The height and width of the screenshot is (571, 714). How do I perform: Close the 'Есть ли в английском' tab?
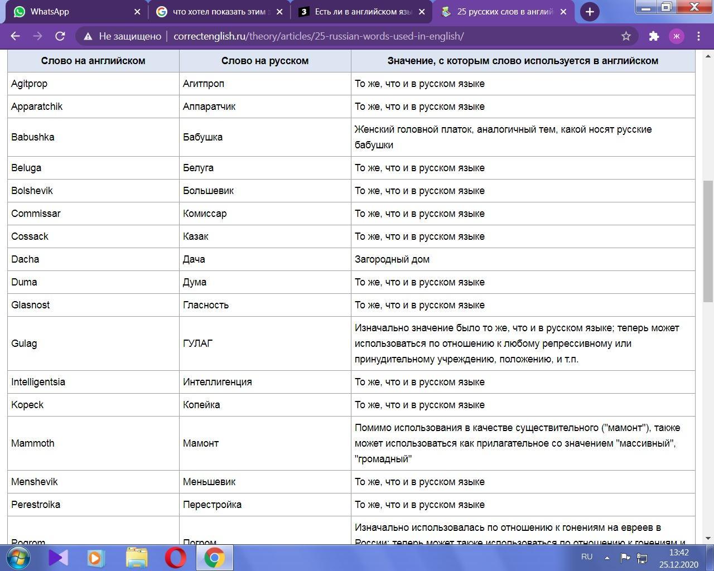pos(422,12)
